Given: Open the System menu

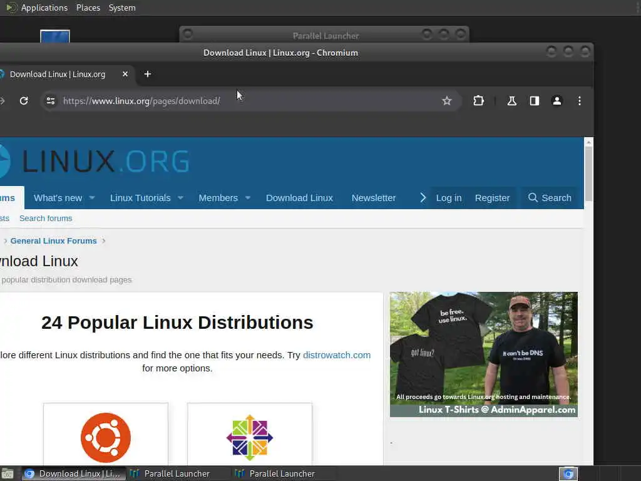Looking at the screenshot, I should (x=122, y=8).
